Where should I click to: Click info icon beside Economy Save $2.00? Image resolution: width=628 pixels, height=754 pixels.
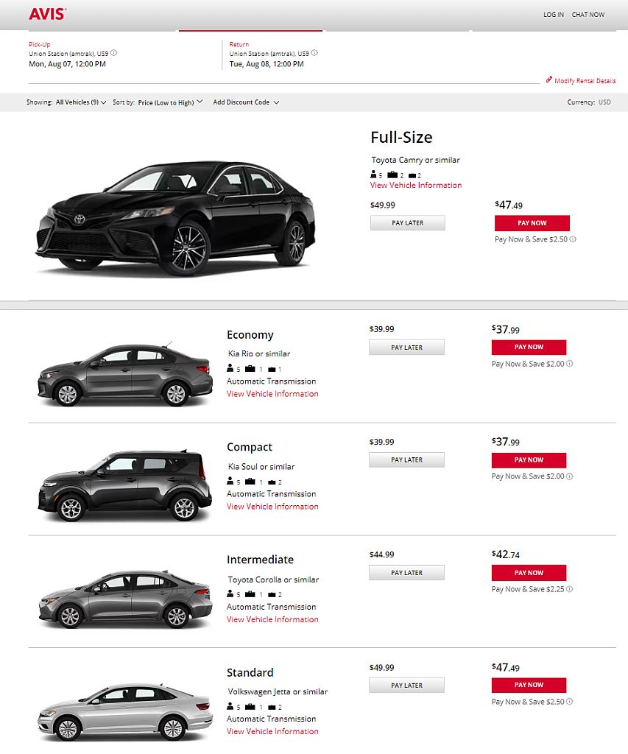click(x=569, y=364)
